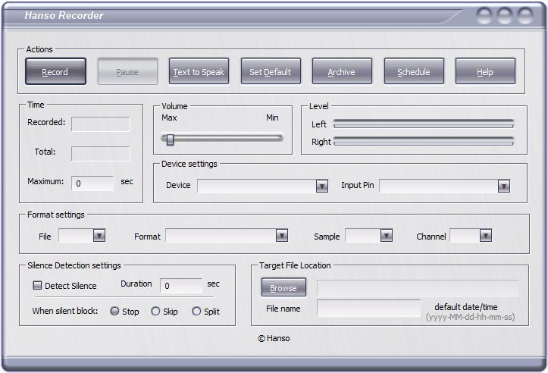The width and height of the screenshot is (548, 373).
Task: Click the first round title bar button
Action: point(484,15)
